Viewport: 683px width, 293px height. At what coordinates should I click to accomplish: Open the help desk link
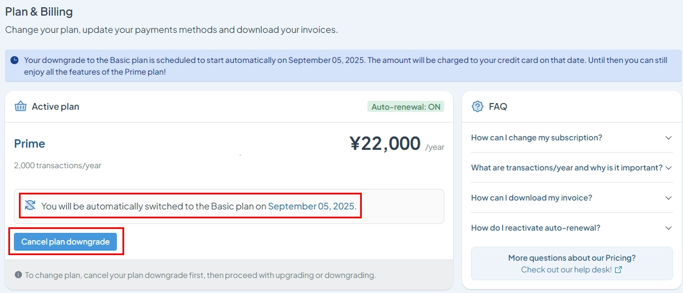click(572, 270)
